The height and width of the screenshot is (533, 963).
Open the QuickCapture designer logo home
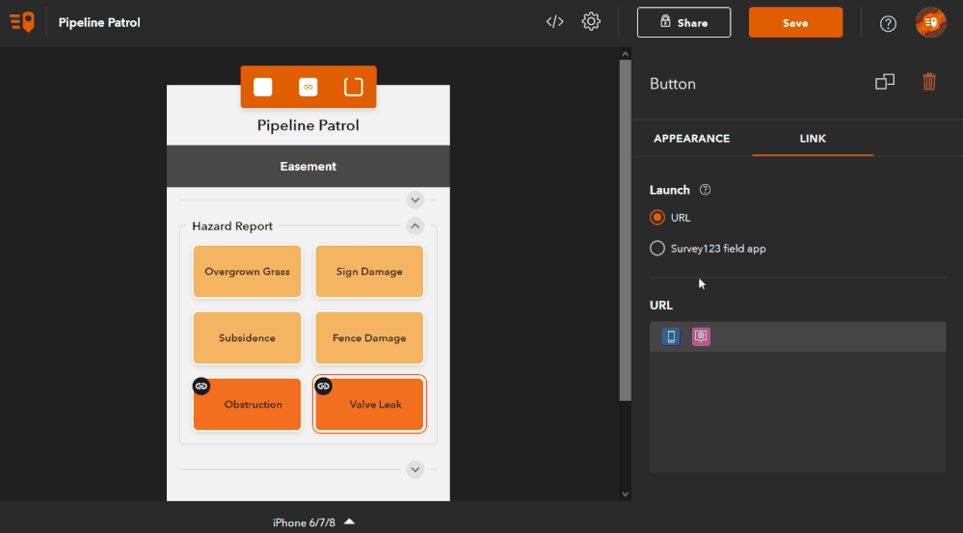(x=22, y=22)
